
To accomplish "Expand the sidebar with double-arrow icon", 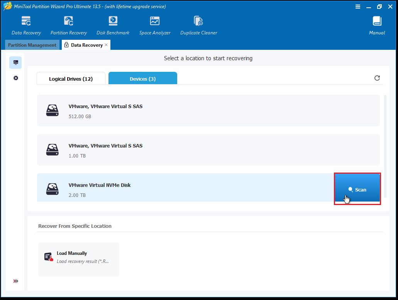I will (16, 281).
